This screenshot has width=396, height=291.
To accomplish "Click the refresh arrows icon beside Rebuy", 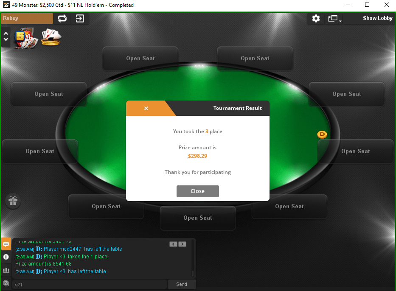I will click(62, 18).
